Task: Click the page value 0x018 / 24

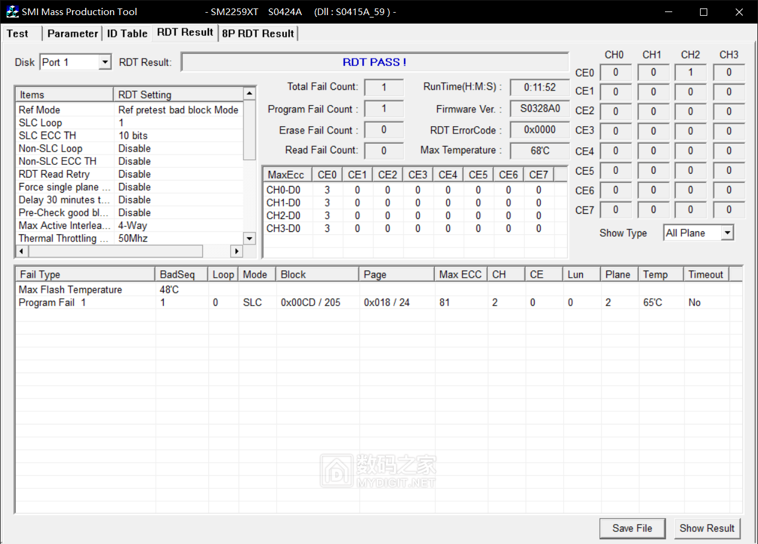Action: click(387, 302)
